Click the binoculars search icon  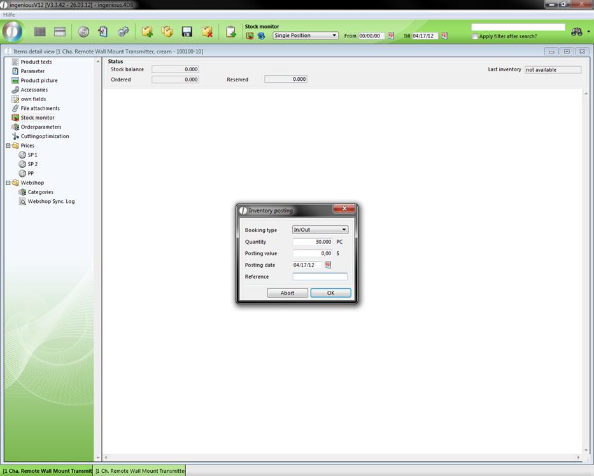pyautogui.click(x=576, y=32)
